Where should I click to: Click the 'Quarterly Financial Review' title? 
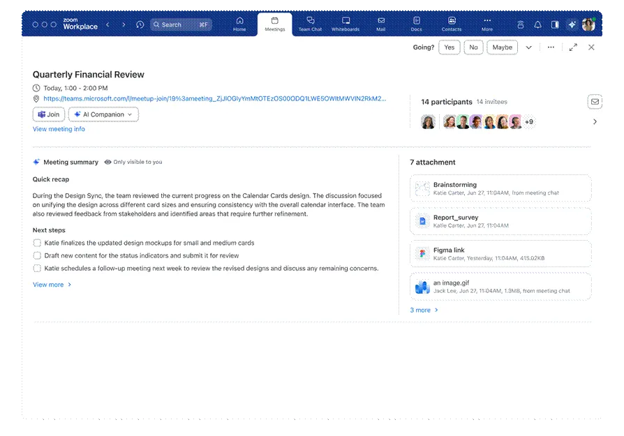89,75
